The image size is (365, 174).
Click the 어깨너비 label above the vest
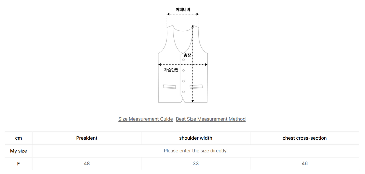coord(183,9)
